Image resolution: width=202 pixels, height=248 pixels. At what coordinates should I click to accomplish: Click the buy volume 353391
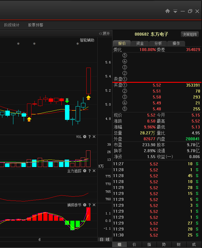coord(193,85)
